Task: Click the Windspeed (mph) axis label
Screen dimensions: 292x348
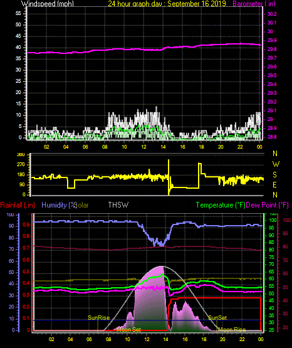Action: coord(47,4)
